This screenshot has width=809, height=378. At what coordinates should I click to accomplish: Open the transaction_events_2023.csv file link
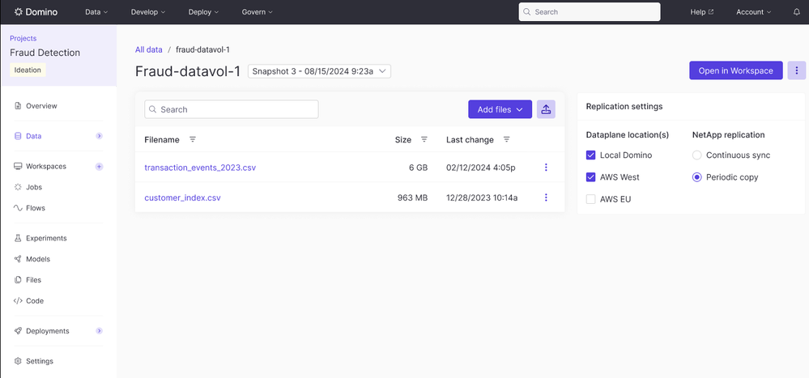click(200, 168)
